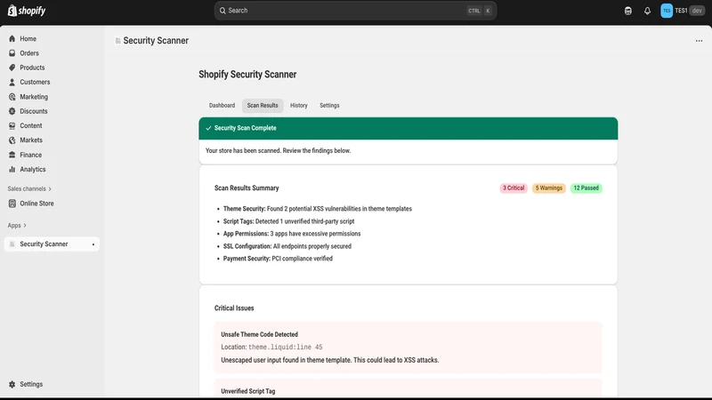
Task: Focus the top Search field
Action: 355,11
